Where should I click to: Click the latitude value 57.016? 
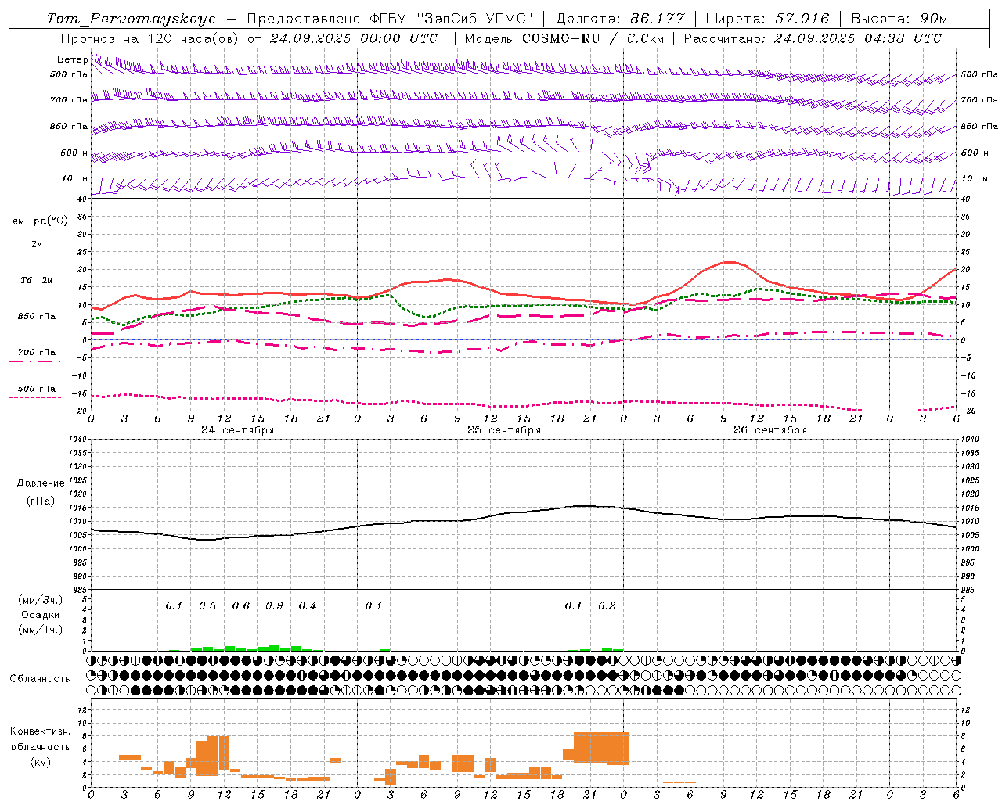pos(802,19)
